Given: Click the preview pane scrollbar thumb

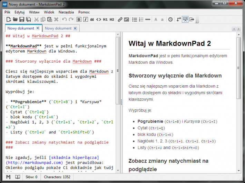Looking at the screenshot, I should [238, 68].
